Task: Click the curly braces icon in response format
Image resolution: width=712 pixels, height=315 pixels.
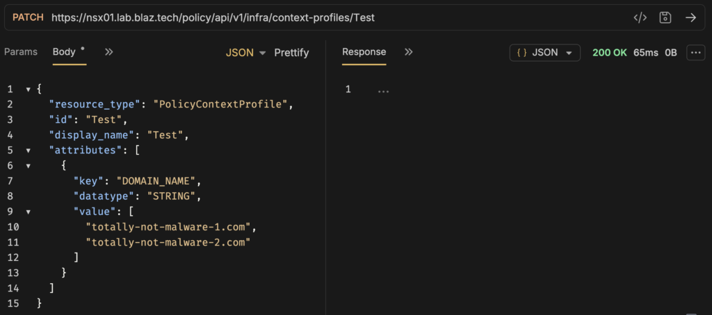Action: 521,53
